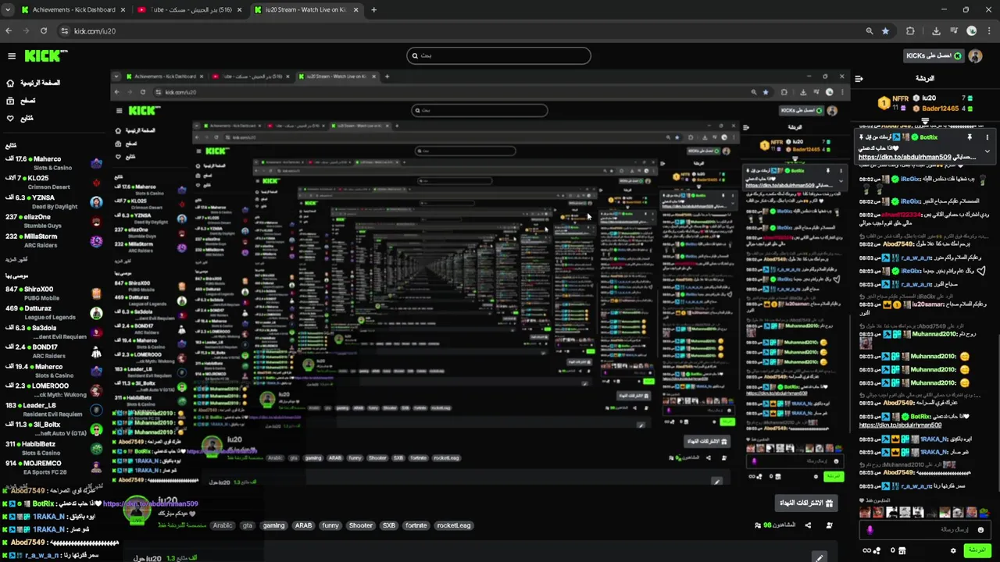1000x562 pixels.
Task: Expand the pinned BotRix message
Action: tap(987, 151)
